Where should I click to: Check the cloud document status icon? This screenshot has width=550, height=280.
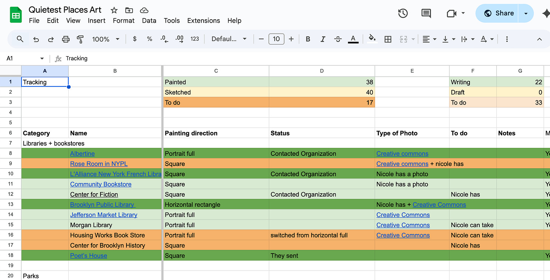(x=144, y=10)
